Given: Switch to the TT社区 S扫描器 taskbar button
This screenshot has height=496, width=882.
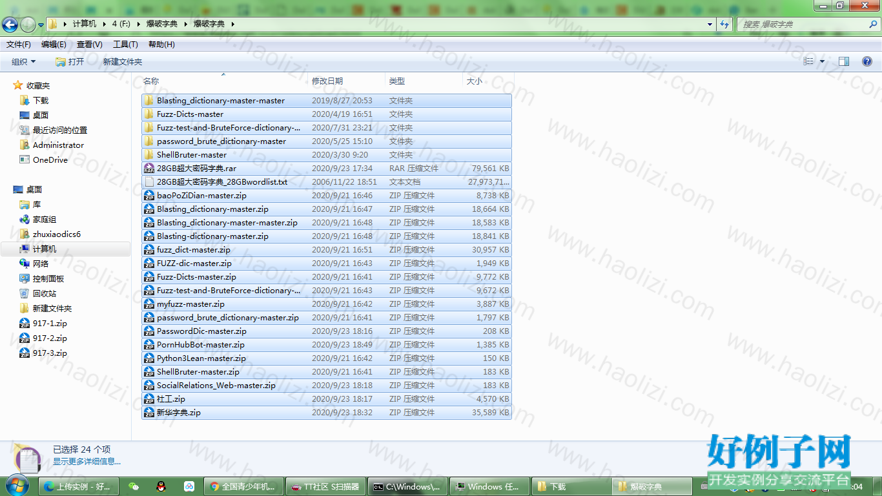Looking at the screenshot, I should tap(327, 486).
